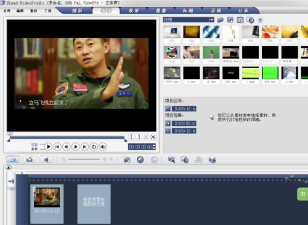Set the mark-in bracket button
This screenshot has width=308, height=225.
click(x=132, y=137)
